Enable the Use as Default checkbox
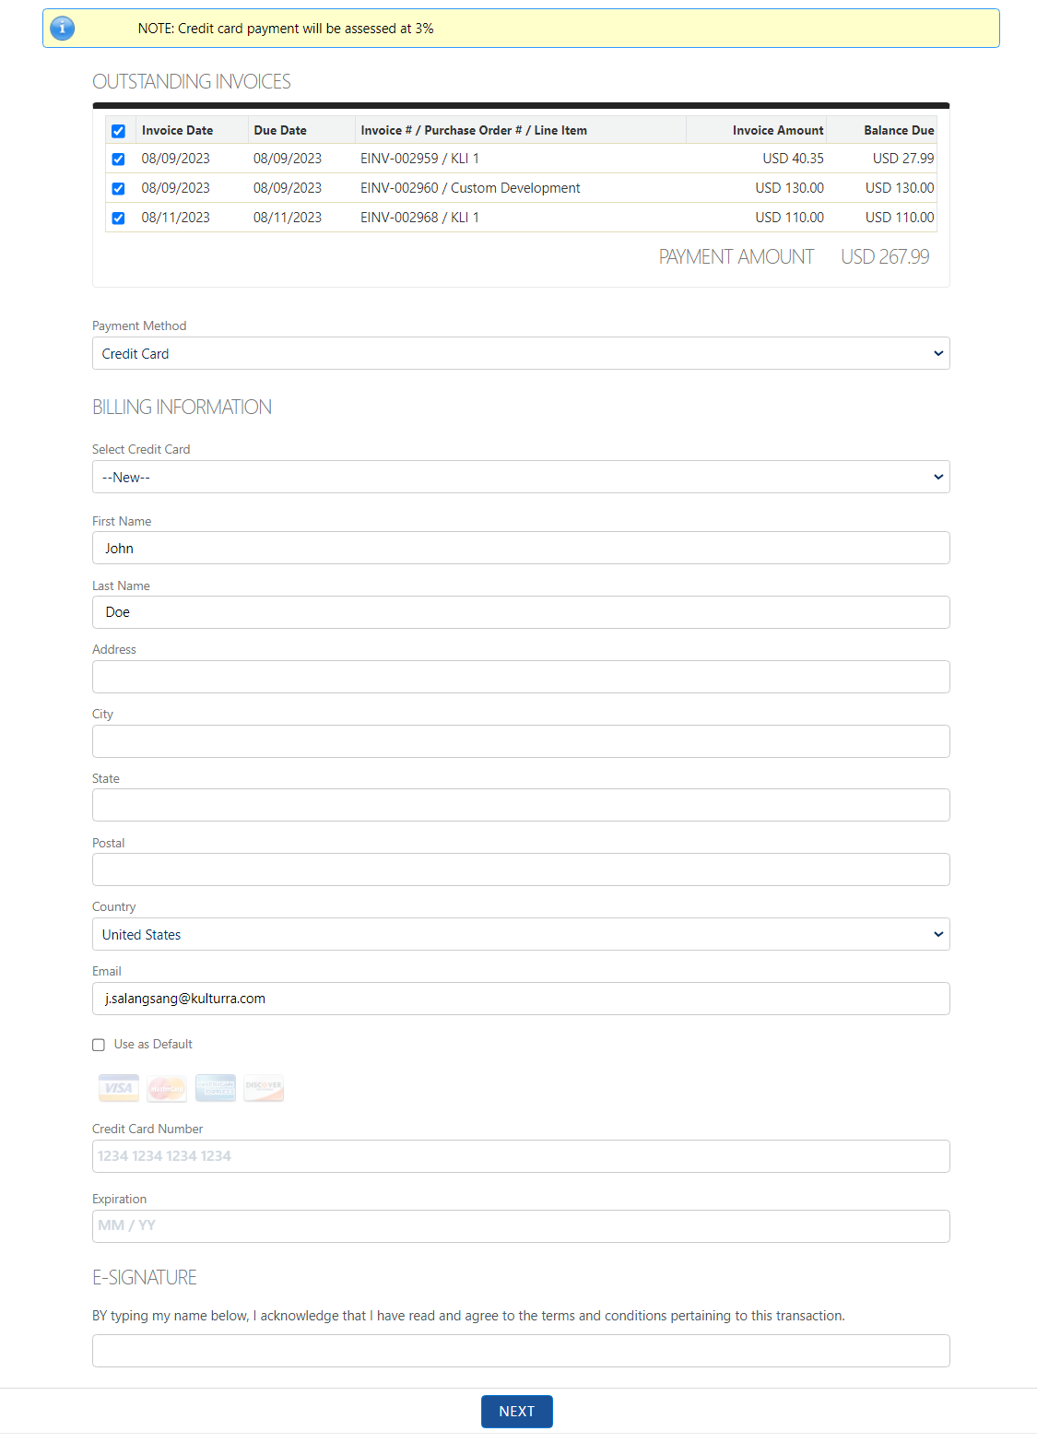Image resolution: width=1037 pixels, height=1443 pixels. coord(99,1045)
